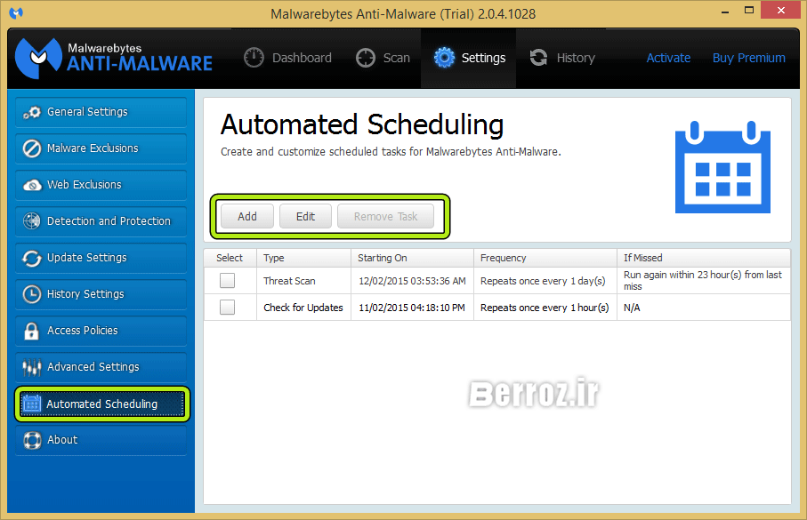Open History Settings section
807x520 pixels.
(101, 294)
